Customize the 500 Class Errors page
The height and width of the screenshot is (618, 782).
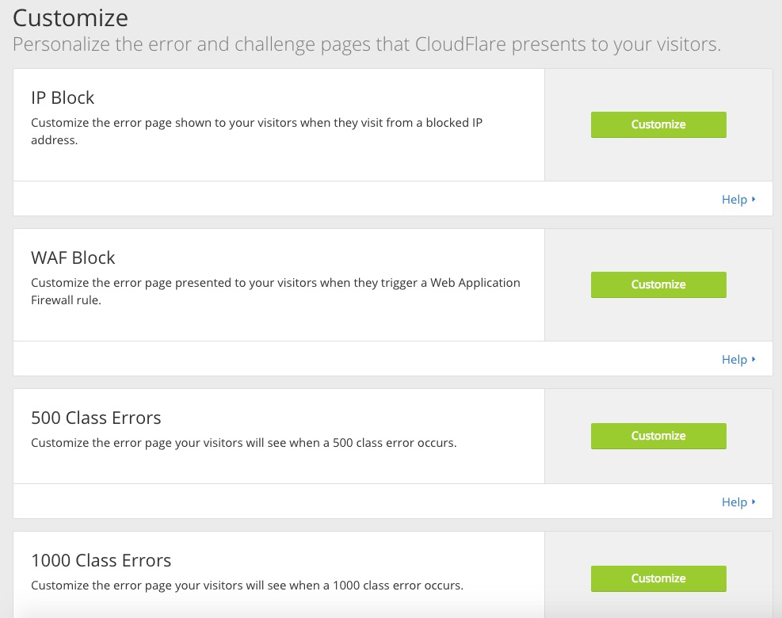(658, 436)
